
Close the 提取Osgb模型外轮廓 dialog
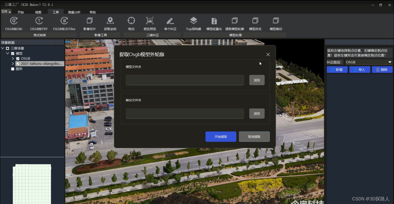coord(268,54)
